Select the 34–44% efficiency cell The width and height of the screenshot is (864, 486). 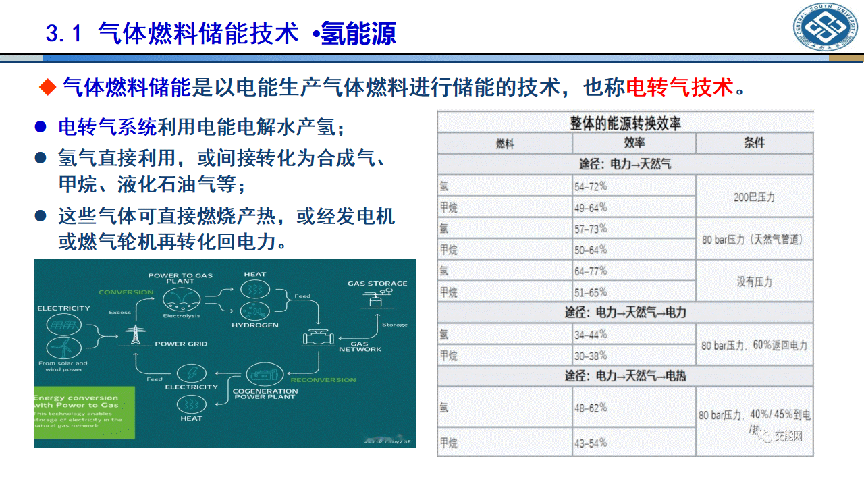[634, 334]
